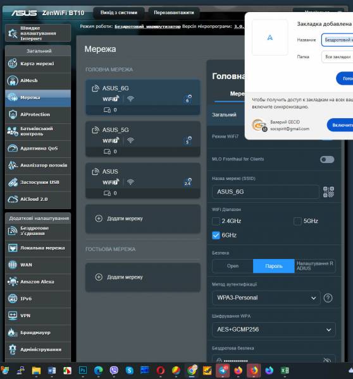353x379 pixels.
Task: Open AiCloud 2.0 section
Action: coord(38,199)
